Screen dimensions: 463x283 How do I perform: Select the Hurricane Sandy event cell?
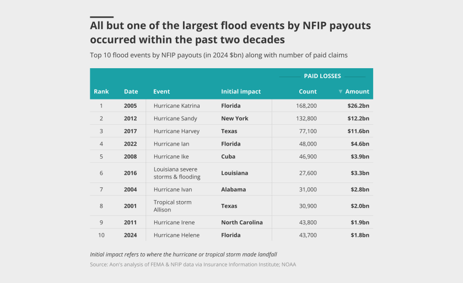[175, 118]
